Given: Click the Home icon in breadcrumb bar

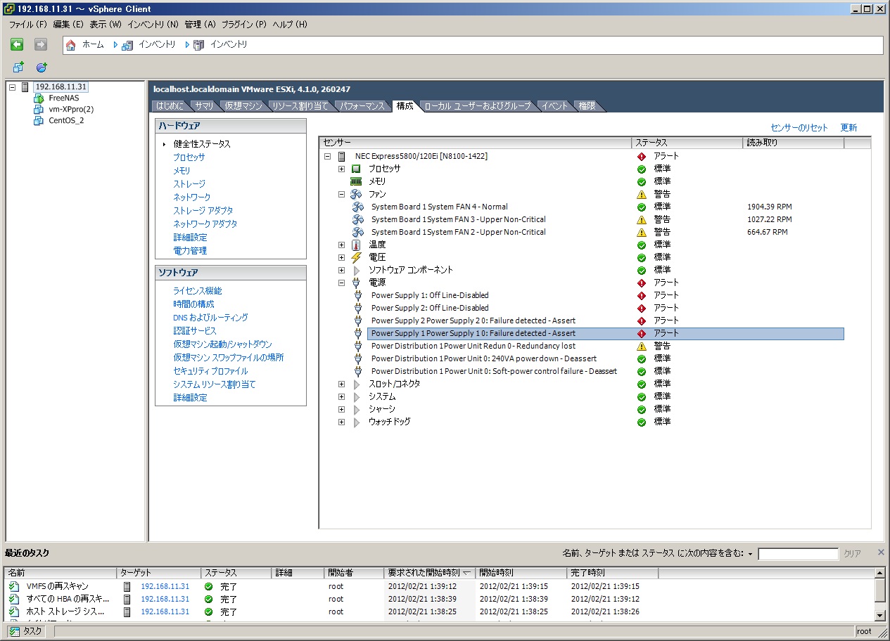Looking at the screenshot, I should 70,45.
